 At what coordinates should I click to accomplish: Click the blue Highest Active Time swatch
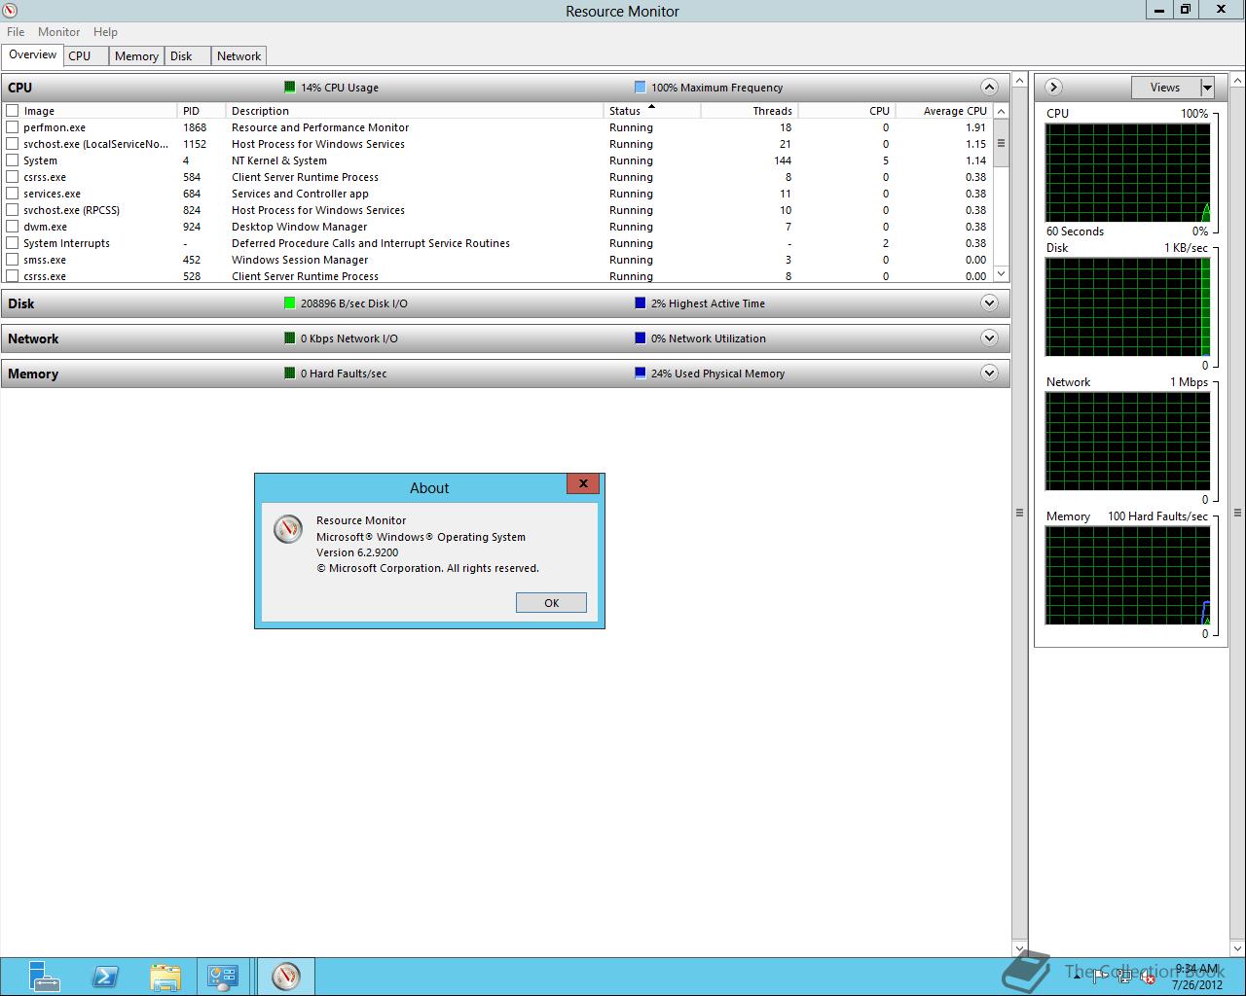[640, 303]
